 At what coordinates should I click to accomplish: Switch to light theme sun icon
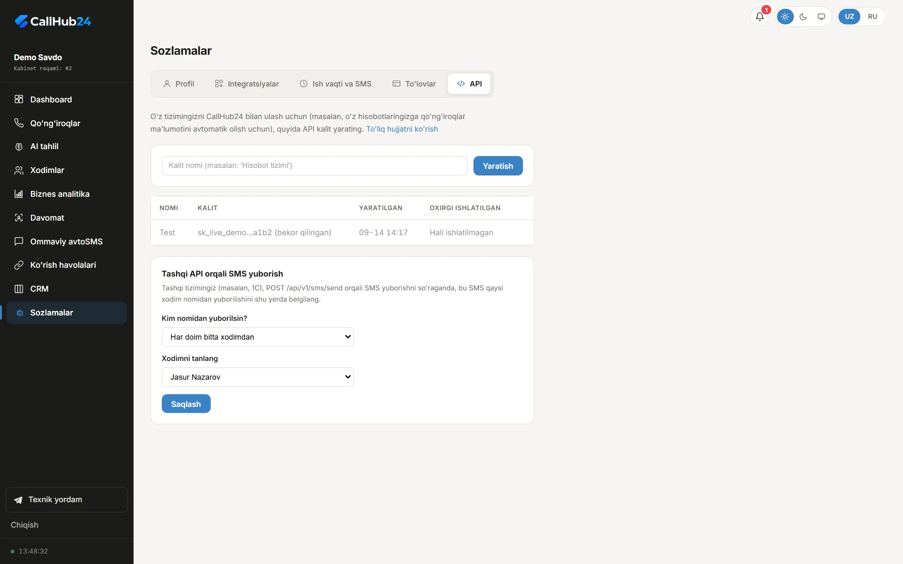pyautogui.click(x=785, y=17)
